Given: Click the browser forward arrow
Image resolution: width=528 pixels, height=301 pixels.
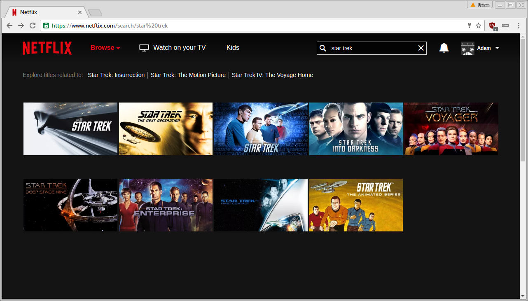Looking at the screenshot, I should pyautogui.click(x=21, y=26).
